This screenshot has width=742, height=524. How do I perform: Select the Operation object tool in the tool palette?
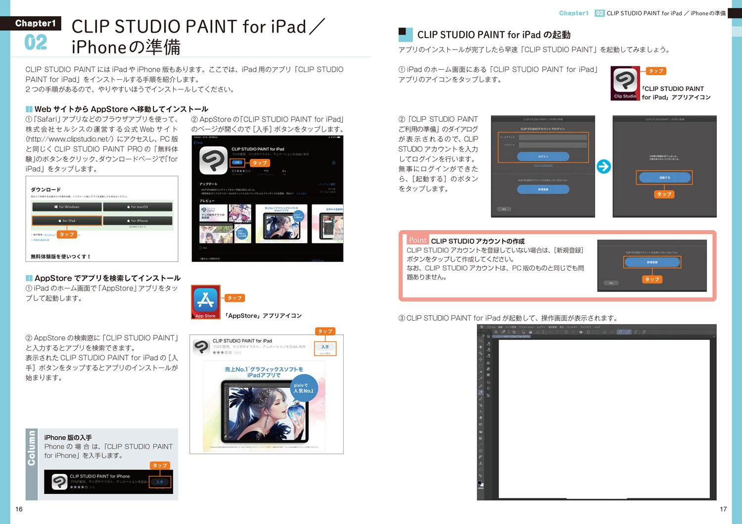tap(481, 353)
